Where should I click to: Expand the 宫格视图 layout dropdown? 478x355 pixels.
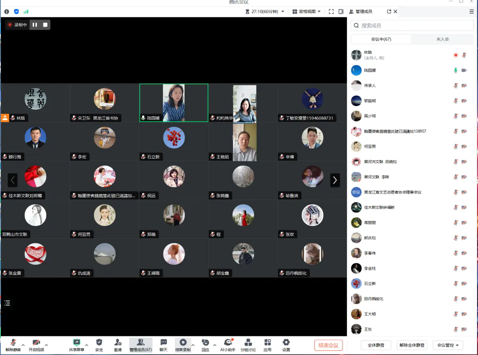pos(306,11)
